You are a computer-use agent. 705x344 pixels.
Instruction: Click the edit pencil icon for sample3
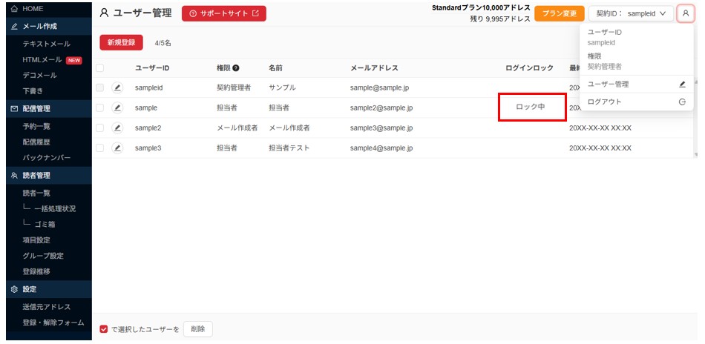click(117, 148)
